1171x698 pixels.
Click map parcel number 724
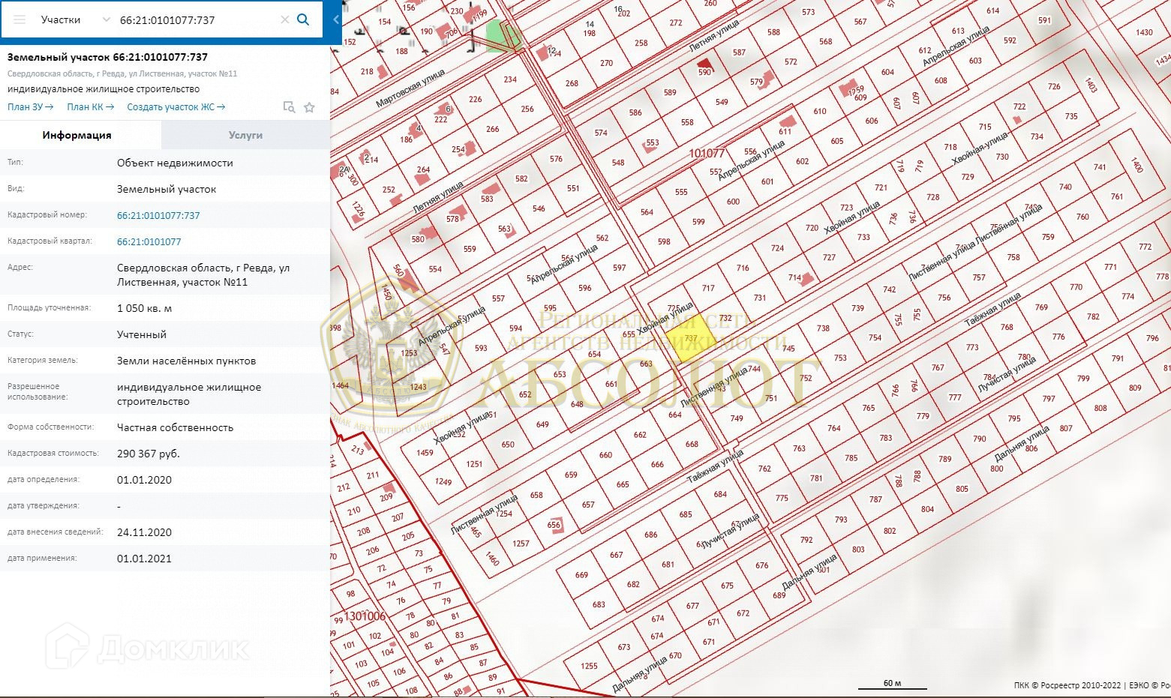(777, 248)
